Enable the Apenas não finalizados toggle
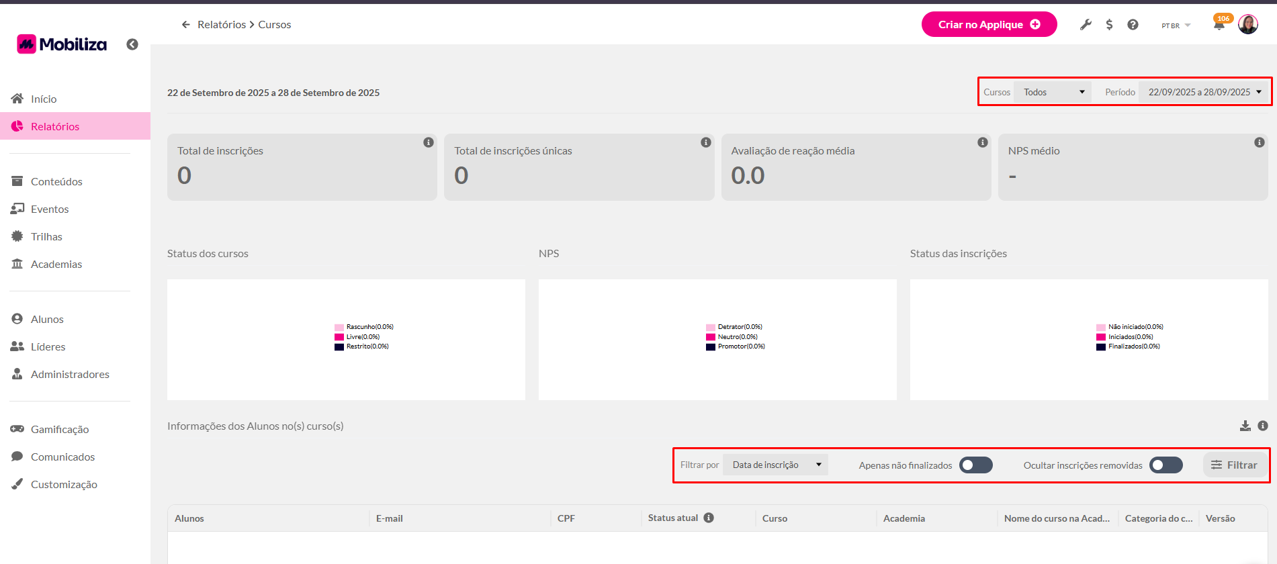 point(975,465)
